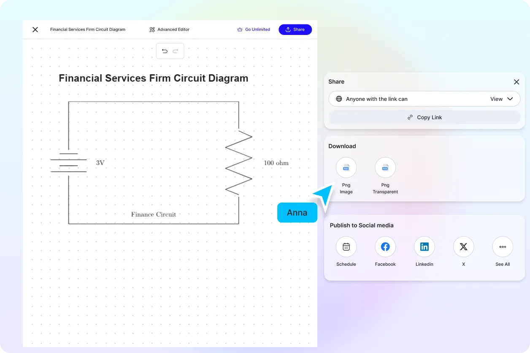Publish to Linkedin

[425, 247]
